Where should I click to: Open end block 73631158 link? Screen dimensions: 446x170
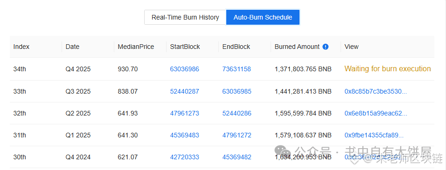(x=237, y=69)
